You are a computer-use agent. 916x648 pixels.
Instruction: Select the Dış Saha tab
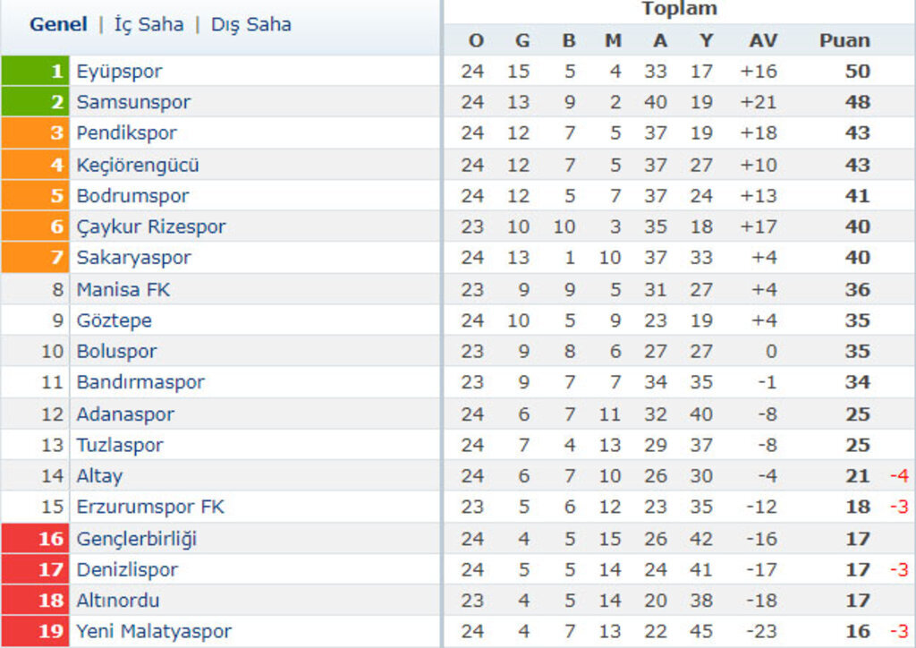[250, 25]
